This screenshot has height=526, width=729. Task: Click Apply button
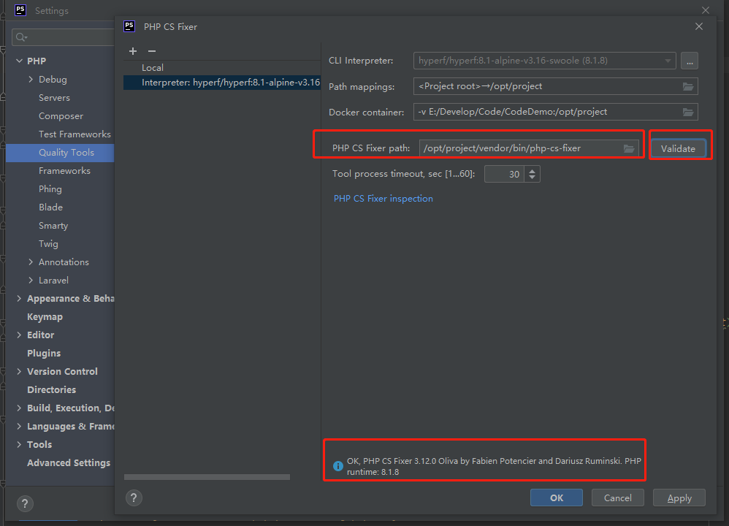point(679,498)
